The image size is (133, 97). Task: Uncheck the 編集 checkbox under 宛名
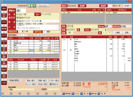(x=38, y=24)
